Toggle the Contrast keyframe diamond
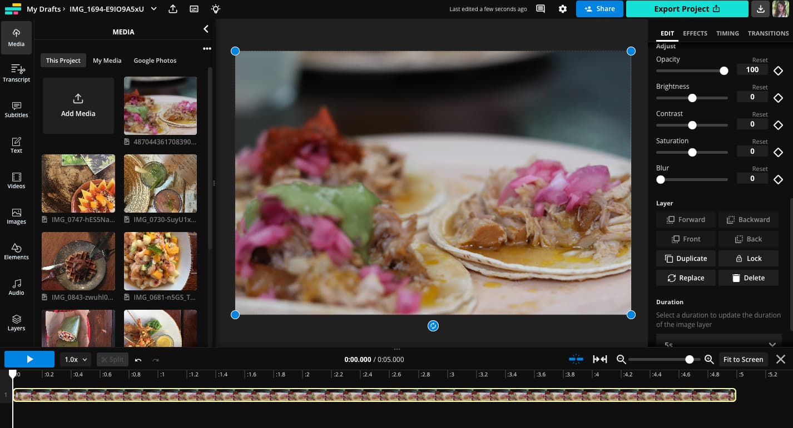This screenshot has width=793, height=428. (x=778, y=125)
